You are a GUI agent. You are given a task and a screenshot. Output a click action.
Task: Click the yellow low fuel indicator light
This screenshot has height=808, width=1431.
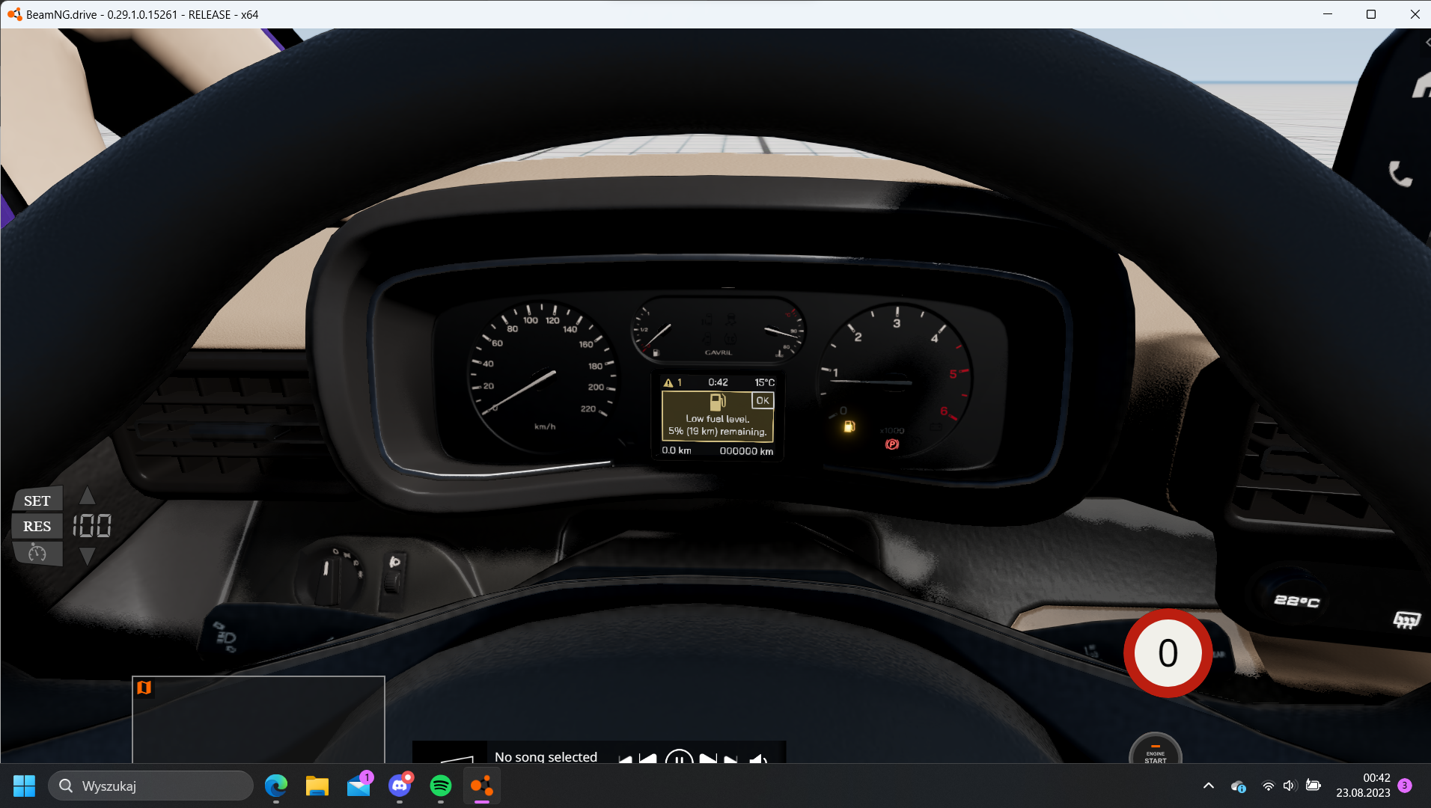click(849, 426)
